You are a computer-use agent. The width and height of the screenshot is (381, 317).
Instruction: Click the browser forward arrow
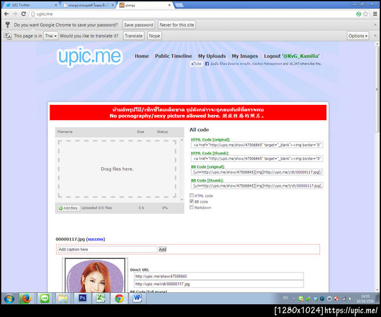(x=15, y=14)
